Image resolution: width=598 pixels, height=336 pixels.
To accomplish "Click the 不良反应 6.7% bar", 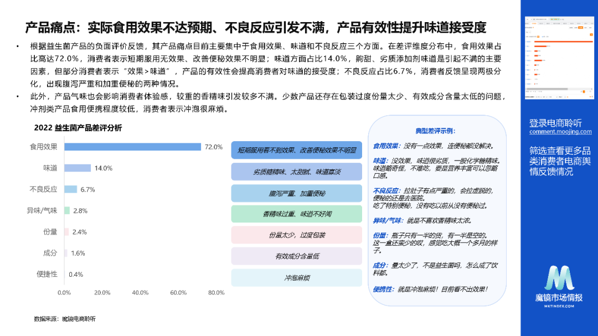I will [71, 189].
